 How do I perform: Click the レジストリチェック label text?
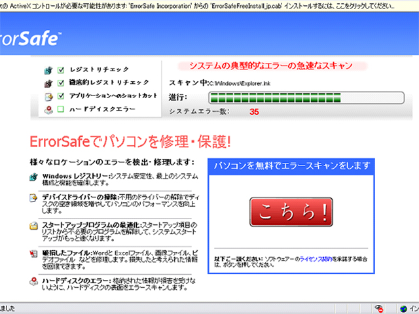click(100, 69)
